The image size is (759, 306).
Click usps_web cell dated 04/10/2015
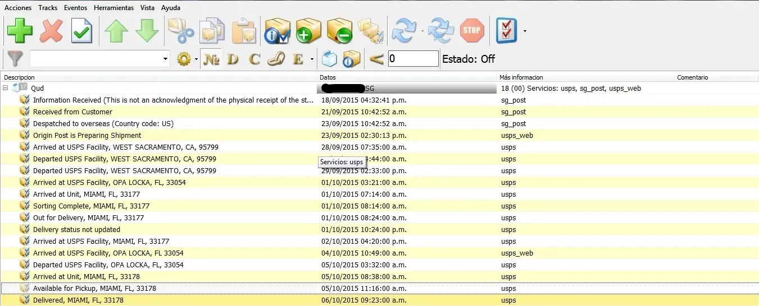coord(517,253)
